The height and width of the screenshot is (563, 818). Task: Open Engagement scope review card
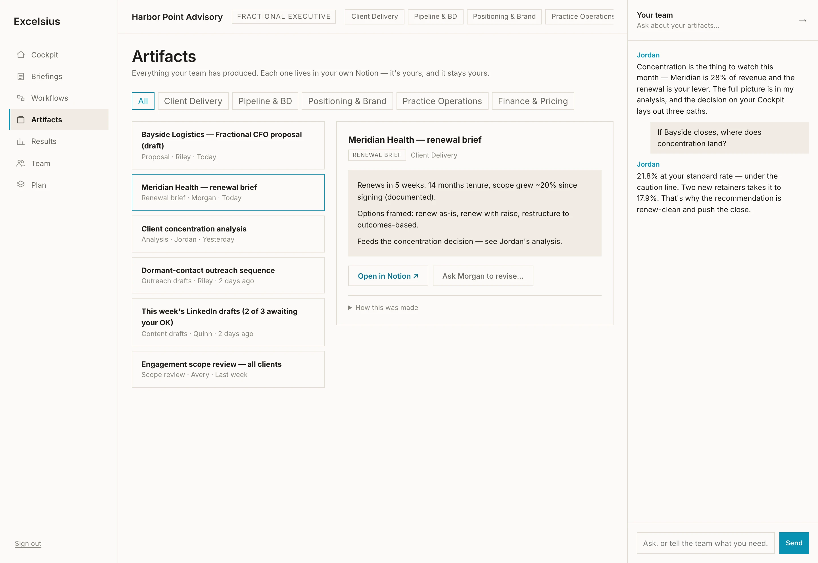[x=228, y=369]
